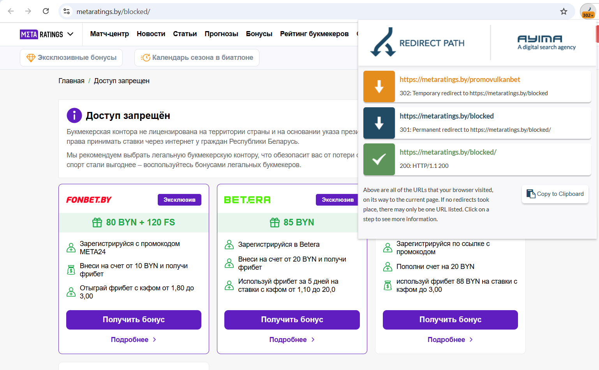Screen dimensions: 599x370
Task: Bookmark this page with star icon
Action: click(564, 11)
